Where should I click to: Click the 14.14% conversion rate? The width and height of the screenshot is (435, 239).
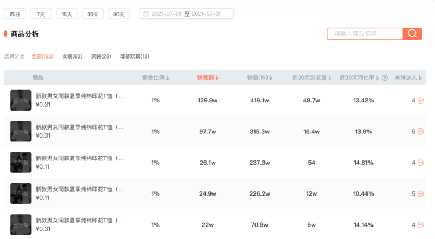click(x=363, y=225)
